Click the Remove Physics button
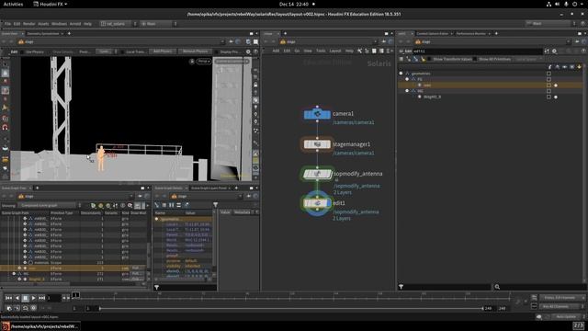Viewport: 588px width, 331px height. point(195,51)
